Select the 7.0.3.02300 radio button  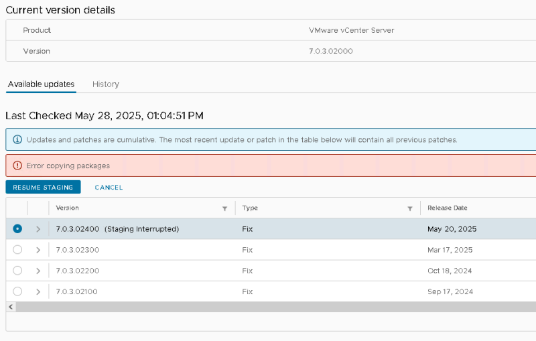coord(17,250)
